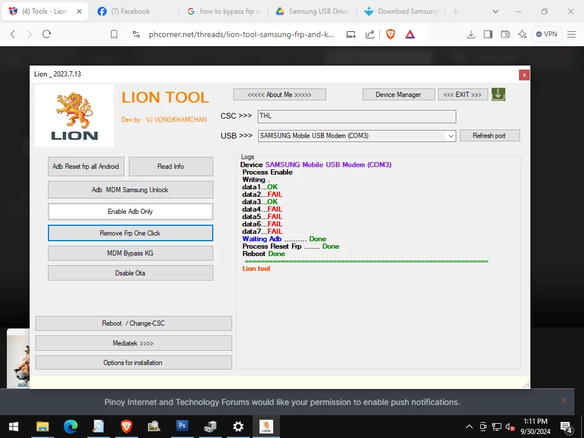Click the Dsable Ota button
The height and width of the screenshot is (438, 584).
point(131,273)
